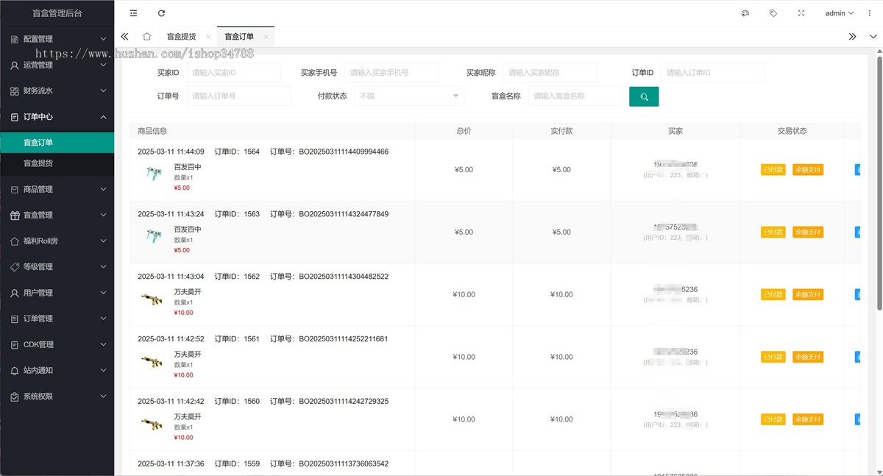883x476 pixels.
Task: Expand 等级管理 sidebar menu
Action: pyautogui.click(x=57, y=266)
